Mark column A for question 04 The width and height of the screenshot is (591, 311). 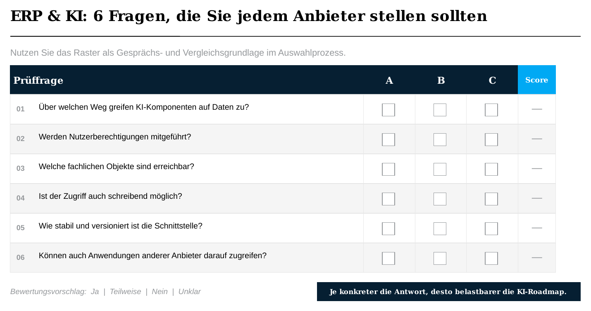[x=388, y=199]
